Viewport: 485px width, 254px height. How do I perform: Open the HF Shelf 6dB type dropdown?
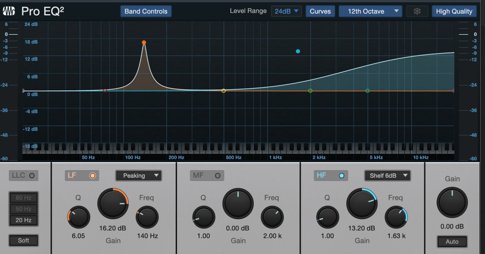(x=387, y=175)
